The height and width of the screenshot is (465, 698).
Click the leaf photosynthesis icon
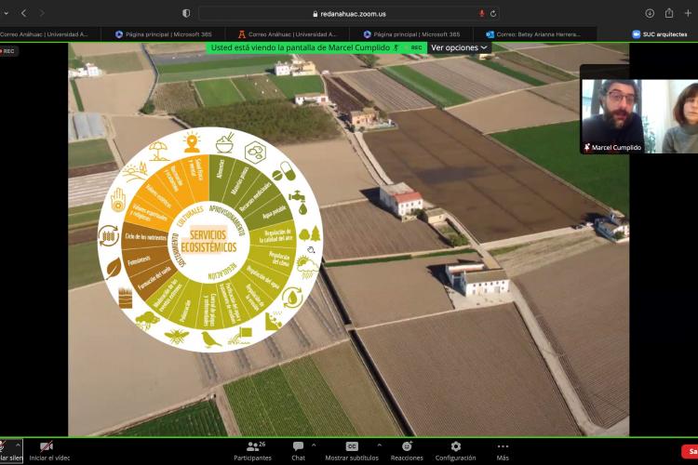113,268
